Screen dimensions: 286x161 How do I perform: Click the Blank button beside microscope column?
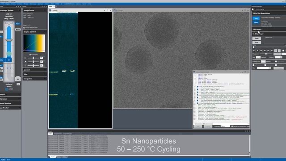coord(18,30)
